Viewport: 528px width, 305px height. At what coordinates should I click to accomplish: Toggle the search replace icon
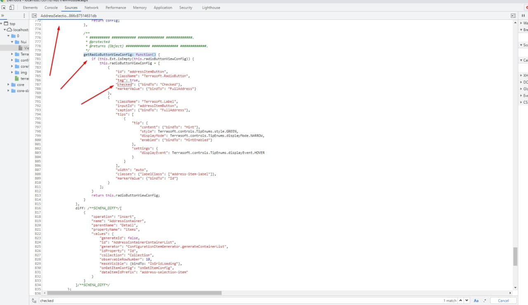(34, 300)
